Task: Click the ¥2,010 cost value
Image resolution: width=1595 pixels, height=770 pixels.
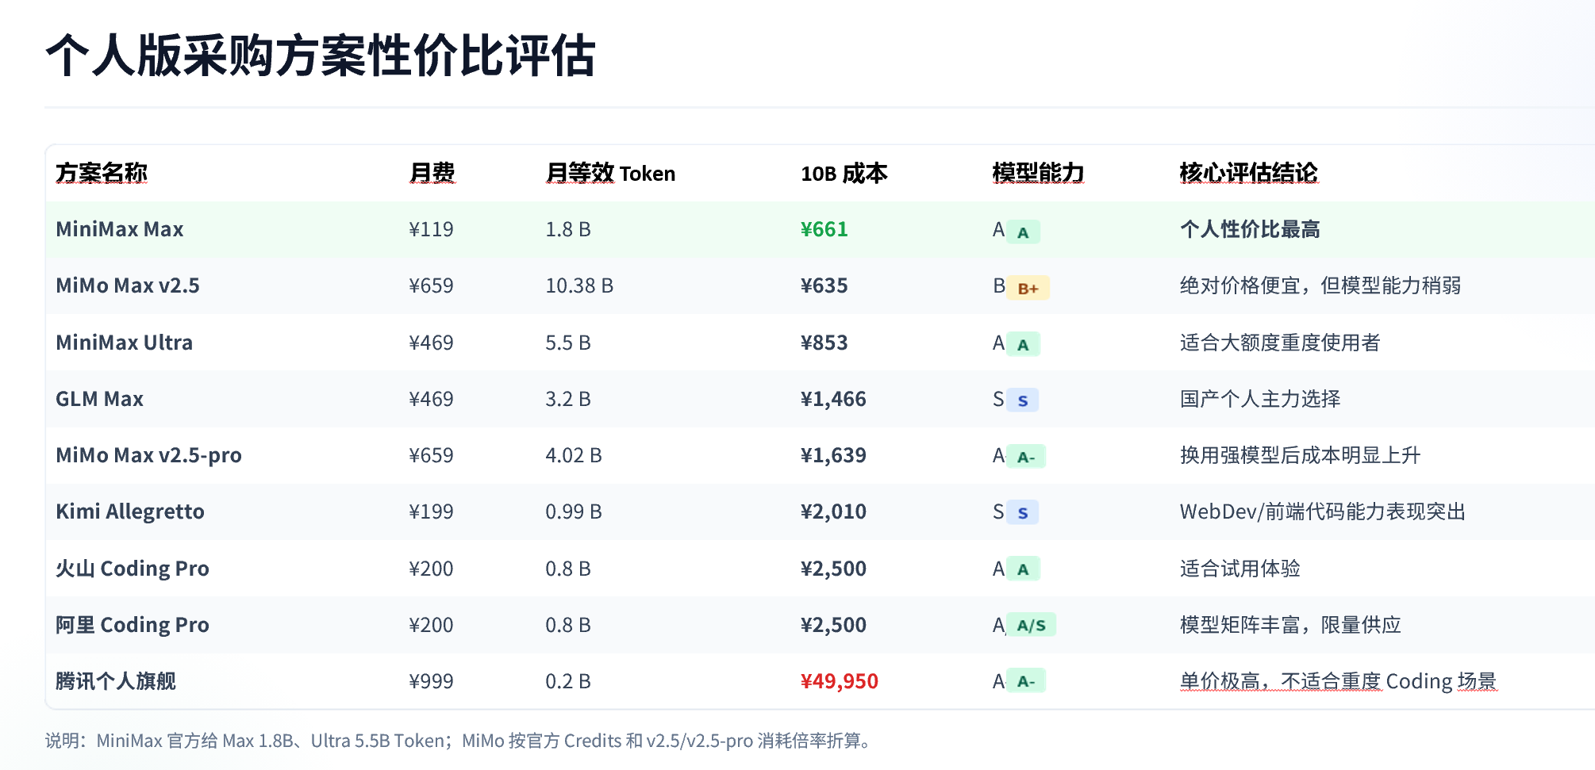Action: (833, 511)
